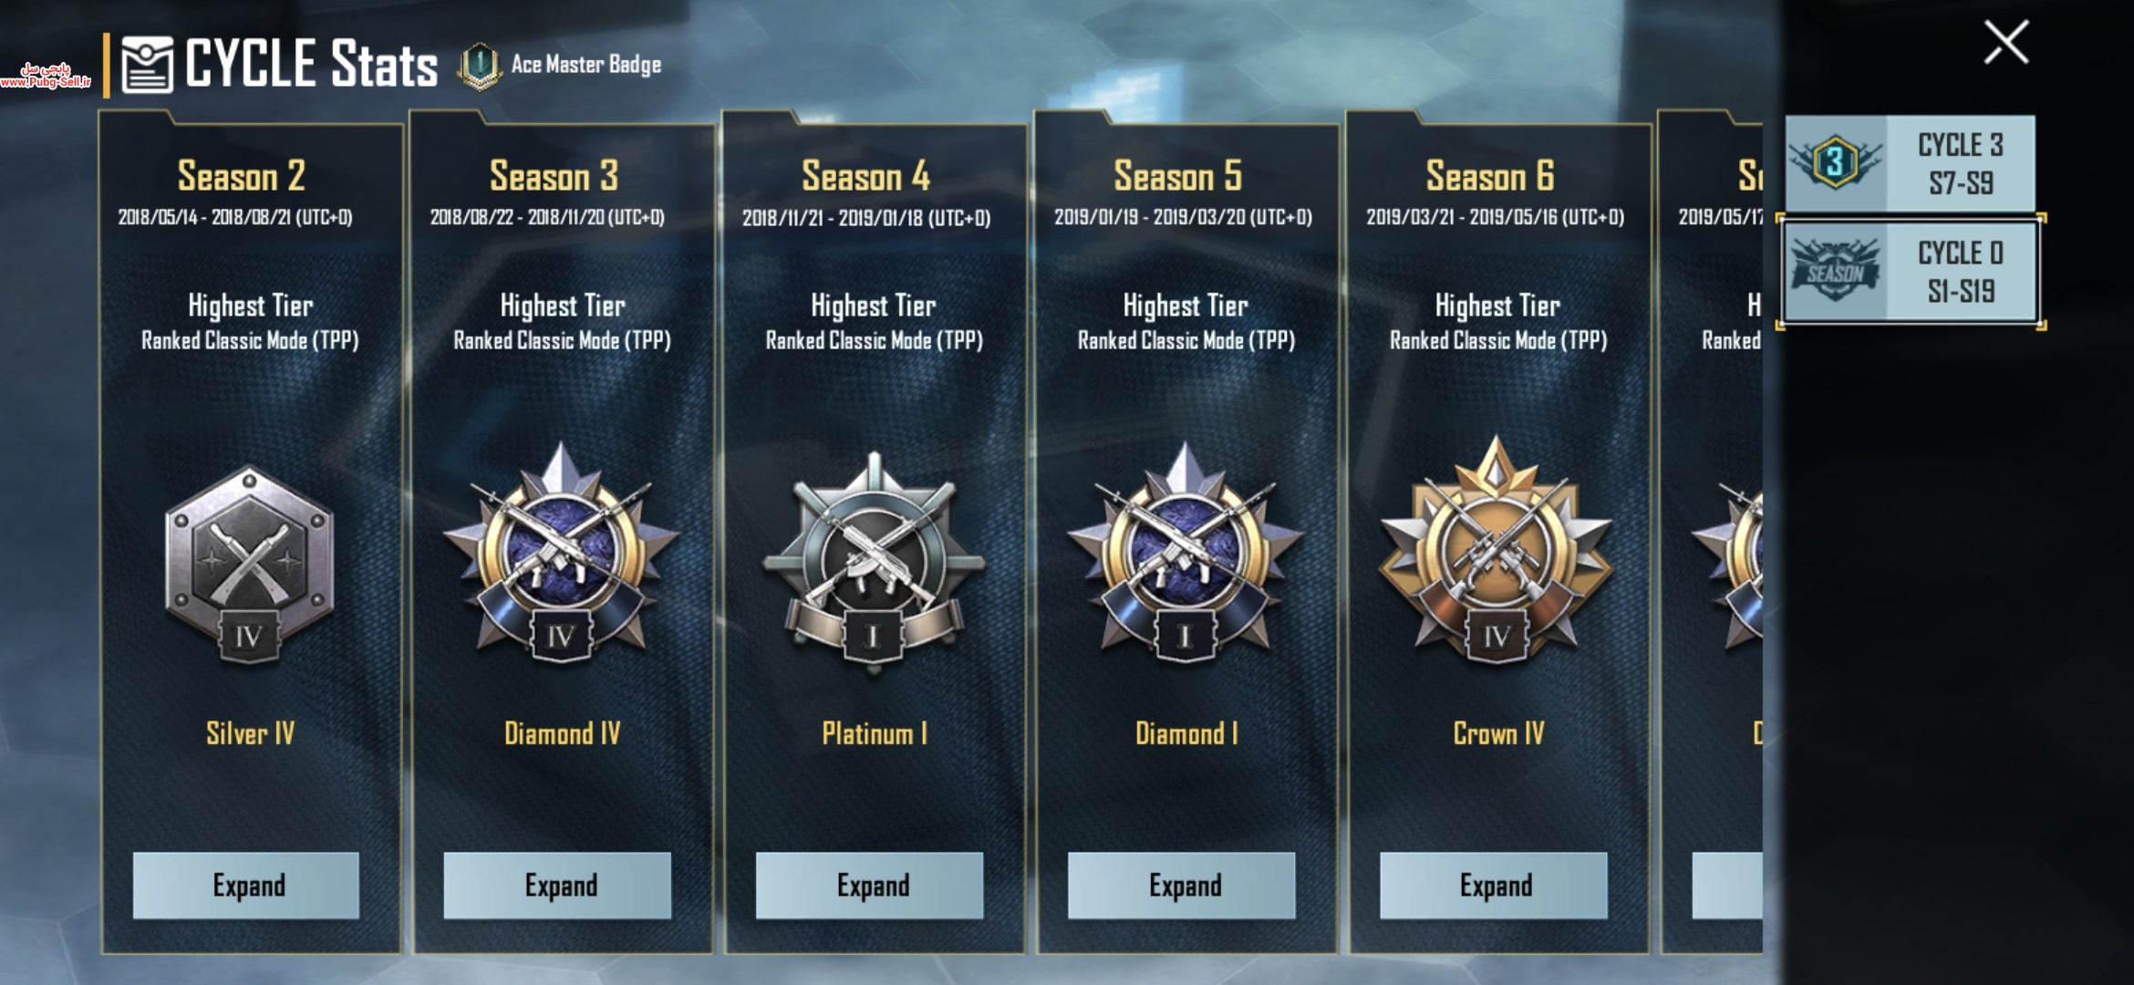
Task: Expand Season 6 stats
Action: pos(1494,886)
